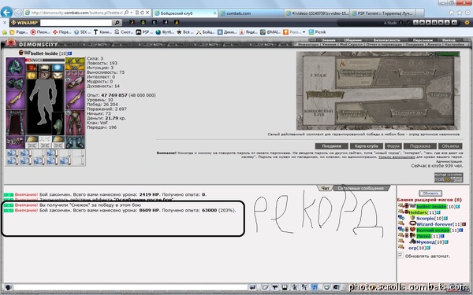Click the bracer item slot under rings
Screen dimensions: 473x295
(x=75, y=83)
